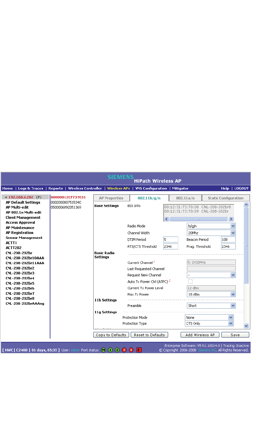Select CNL-208-202br10AAA entry
Image resolution: width=268 pixels, height=432 pixels.
pyautogui.click(x=25, y=258)
